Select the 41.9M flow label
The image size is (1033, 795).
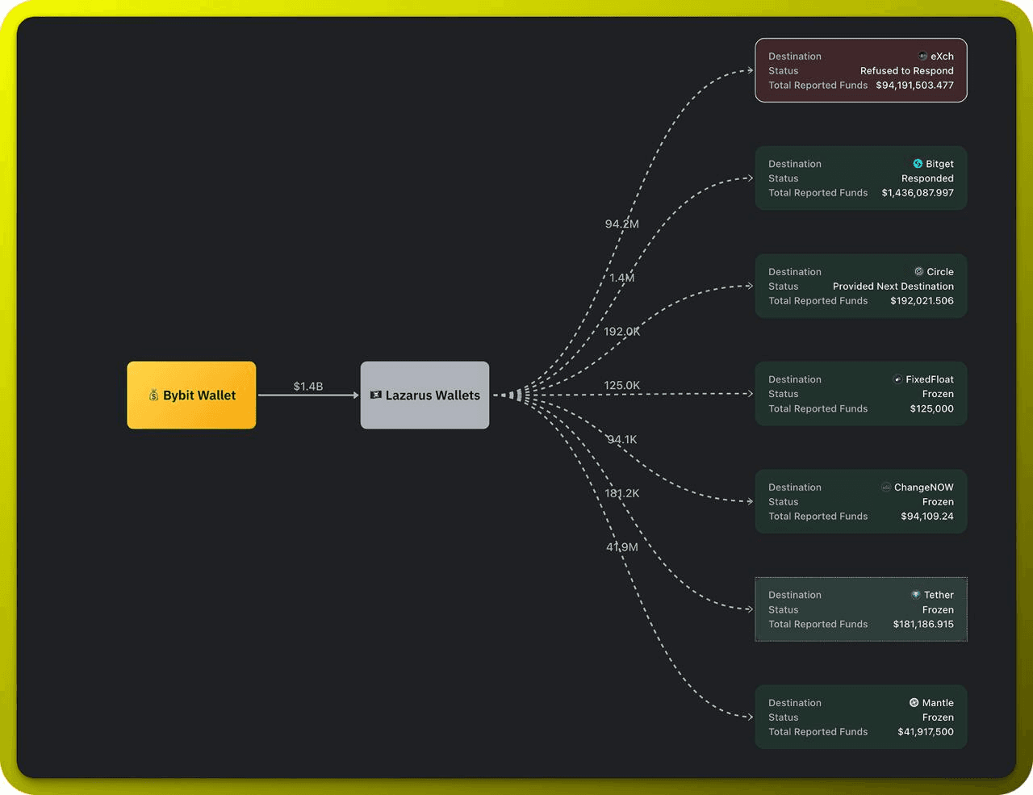622,547
